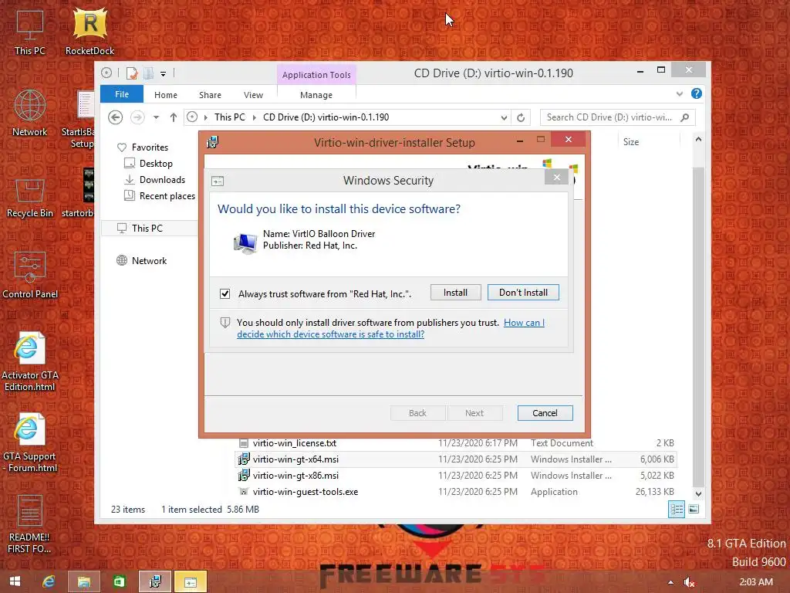Open RocketDock desktop shortcut

pyautogui.click(x=89, y=31)
